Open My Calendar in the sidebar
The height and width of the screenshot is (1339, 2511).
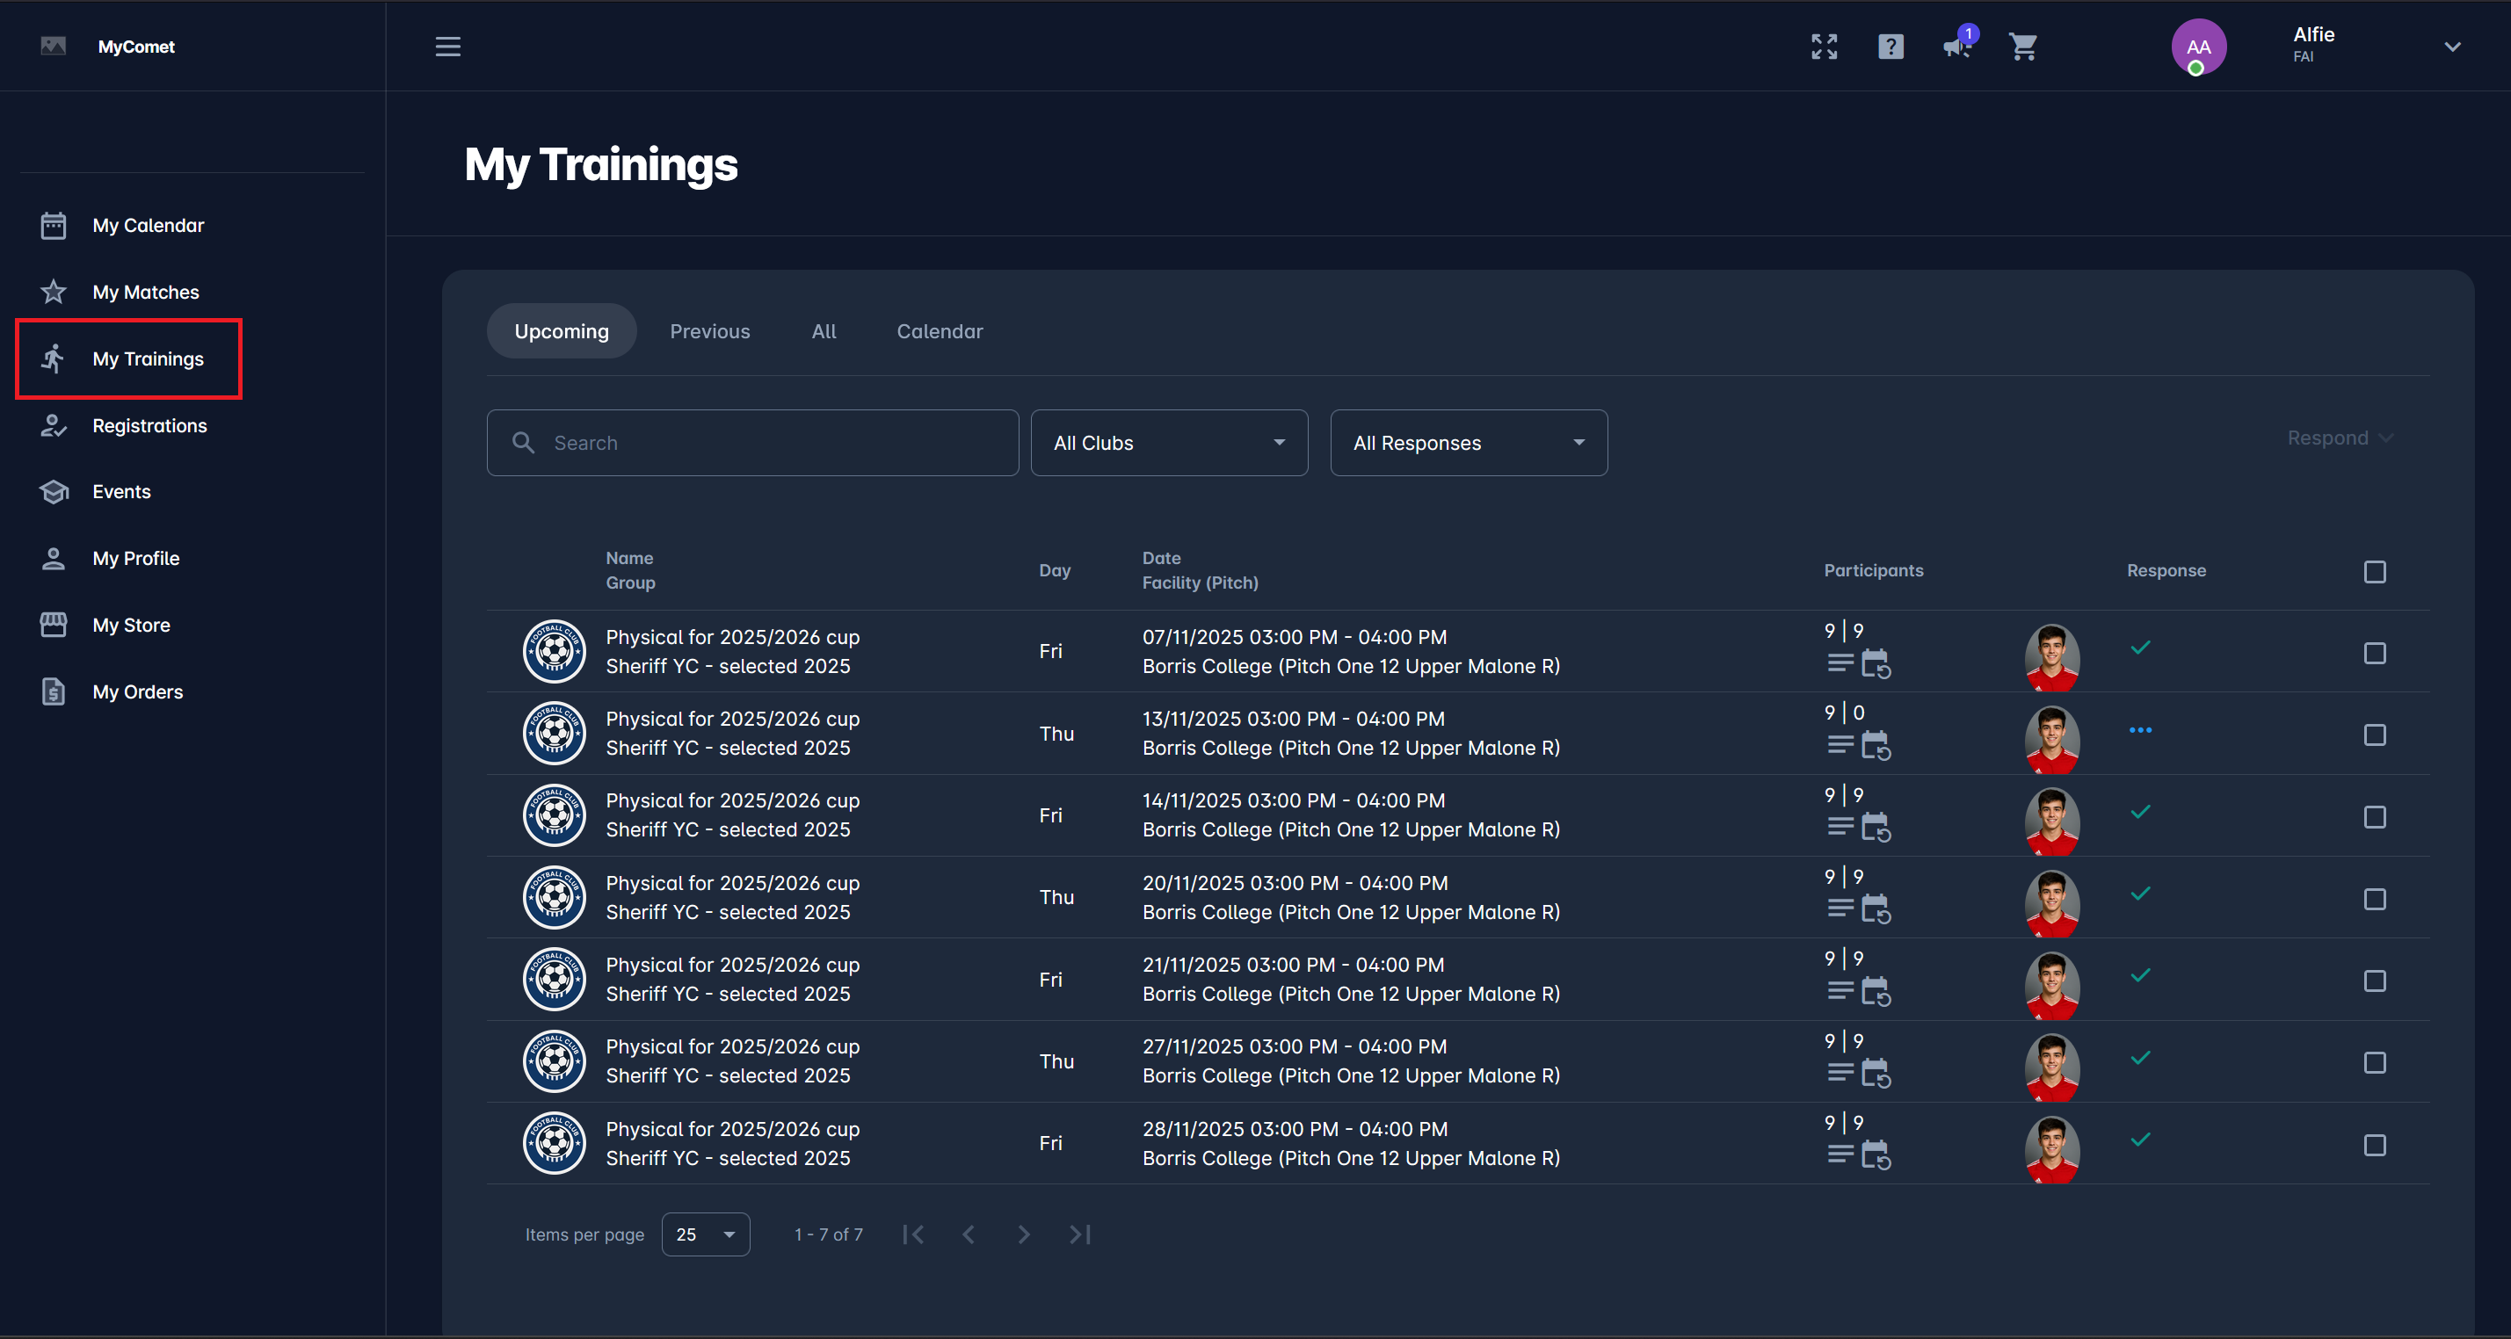click(x=149, y=225)
